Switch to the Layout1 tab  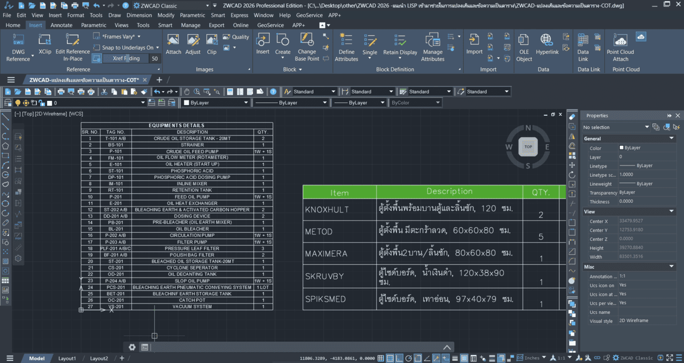click(67, 358)
